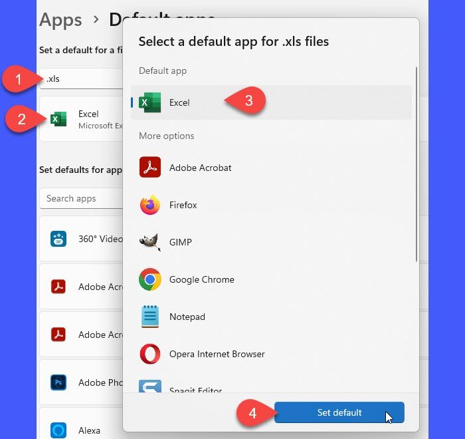Focus the Search apps field

pyautogui.click(x=82, y=198)
